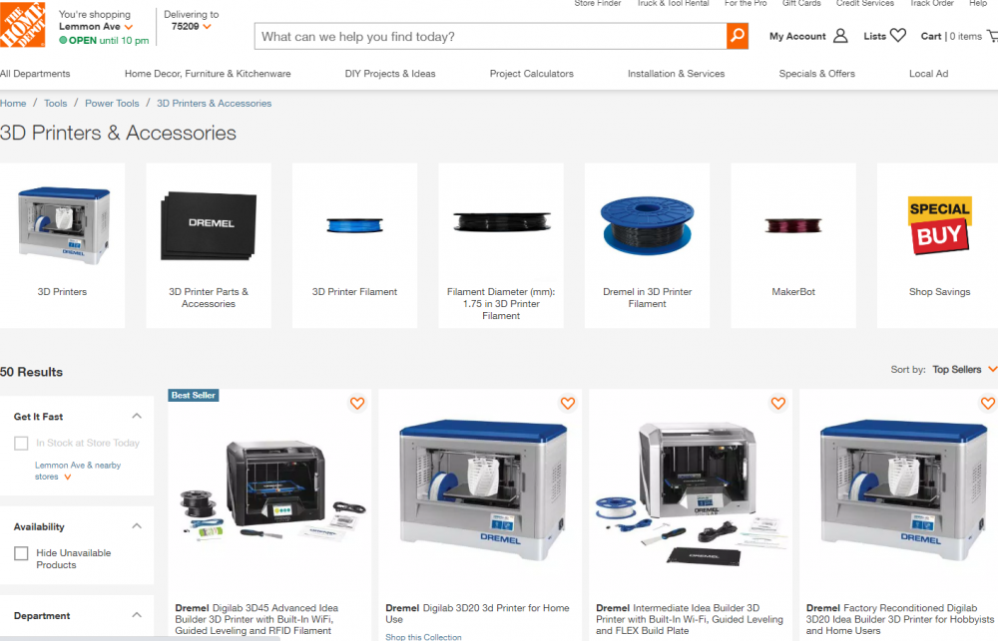Click the orange search magnifier button
Screen dimensions: 998x641
738,36
